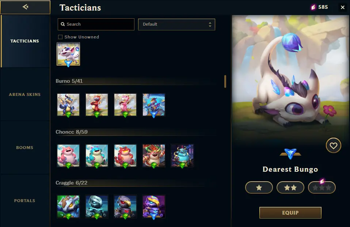Select two-star tier option

click(290, 187)
